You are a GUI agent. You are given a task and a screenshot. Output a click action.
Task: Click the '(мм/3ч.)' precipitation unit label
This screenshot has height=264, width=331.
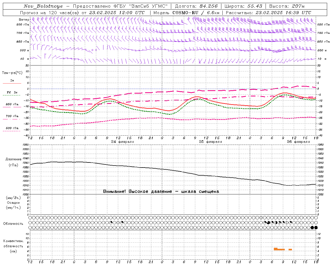tap(13, 198)
